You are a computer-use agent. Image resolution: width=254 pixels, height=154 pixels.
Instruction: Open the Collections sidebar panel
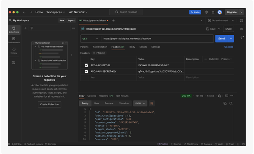14,30
